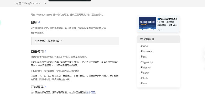This screenshot has height=94, width=205.
Task: Click the book icon beside Web API
Action: (141, 67)
